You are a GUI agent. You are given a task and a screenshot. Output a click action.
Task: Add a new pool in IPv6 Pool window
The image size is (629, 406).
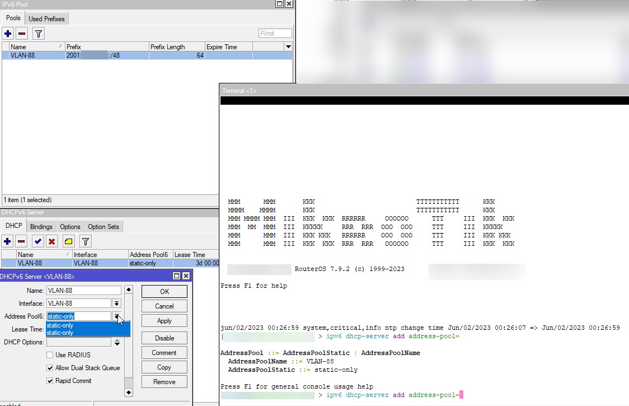[x=8, y=34]
